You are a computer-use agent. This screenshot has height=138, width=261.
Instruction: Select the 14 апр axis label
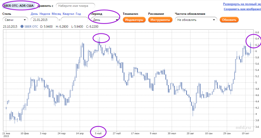click(x=80, y=133)
